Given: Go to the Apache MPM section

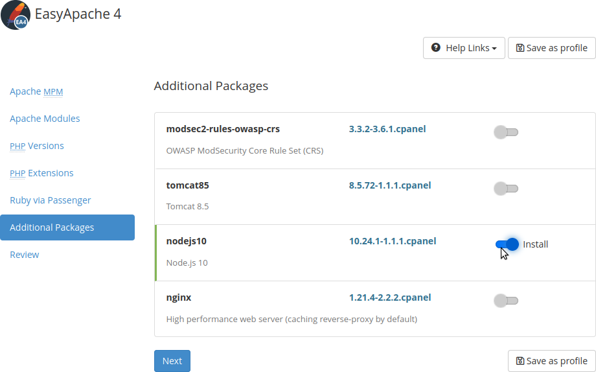Looking at the screenshot, I should click(x=36, y=91).
